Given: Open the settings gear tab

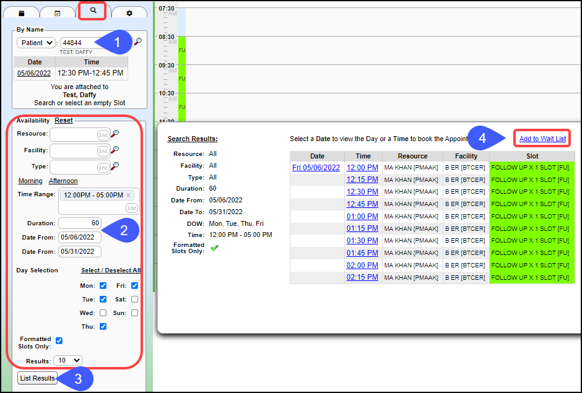Looking at the screenshot, I should click(129, 12).
